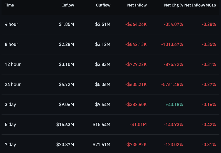Click -0.31% in the 7 day row

(209, 145)
